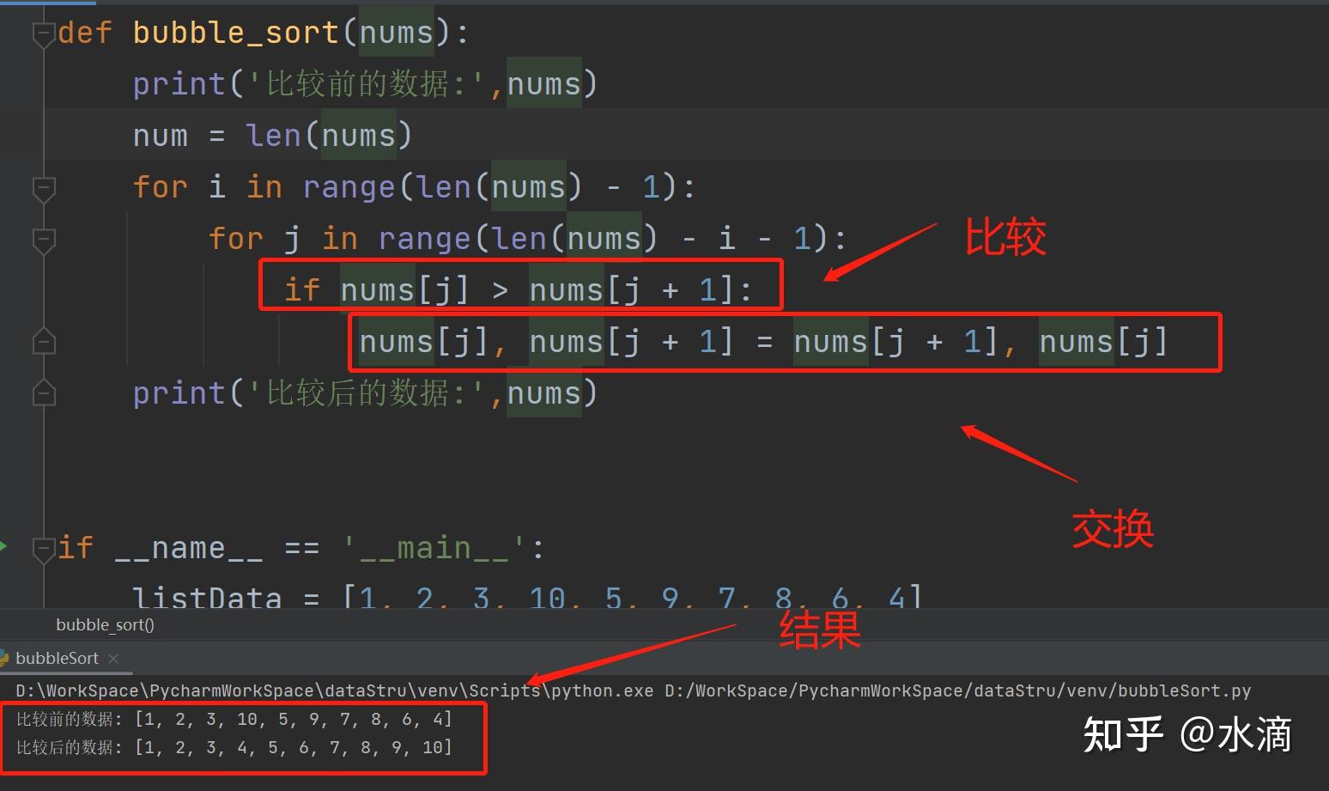The height and width of the screenshot is (791, 1329).
Task: Click the fold marker beside if __name__ line
Action: pos(43,547)
